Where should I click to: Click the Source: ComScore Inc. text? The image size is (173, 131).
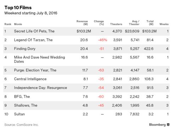(x=21, y=125)
